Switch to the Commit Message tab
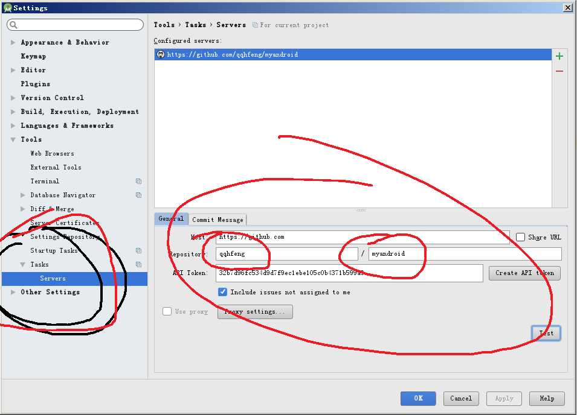This screenshot has width=577, height=415. click(x=218, y=220)
